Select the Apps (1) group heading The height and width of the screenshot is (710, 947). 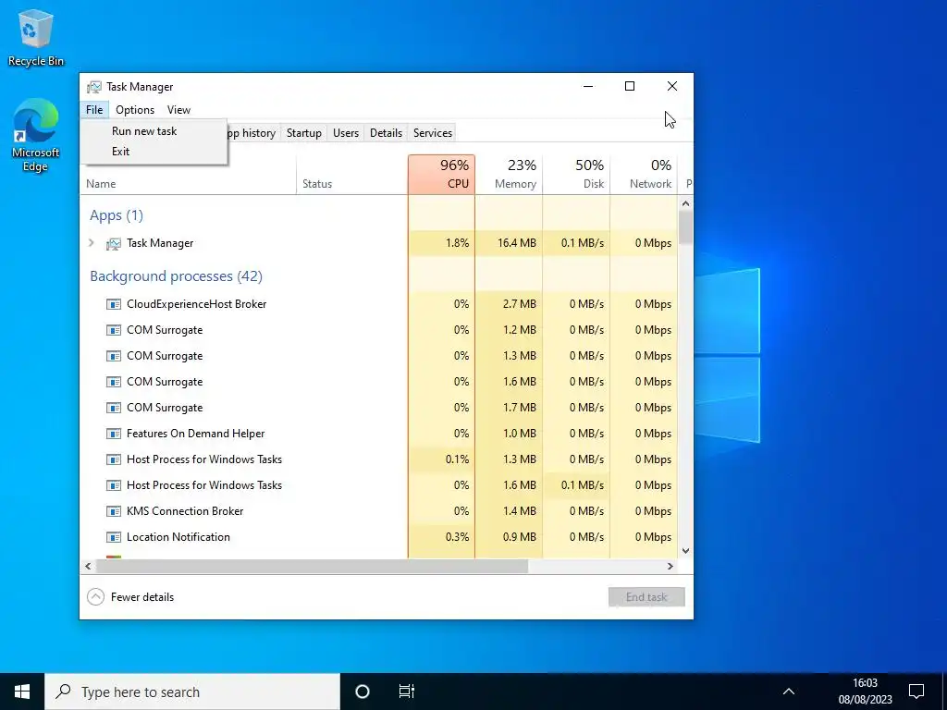pyautogui.click(x=117, y=215)
